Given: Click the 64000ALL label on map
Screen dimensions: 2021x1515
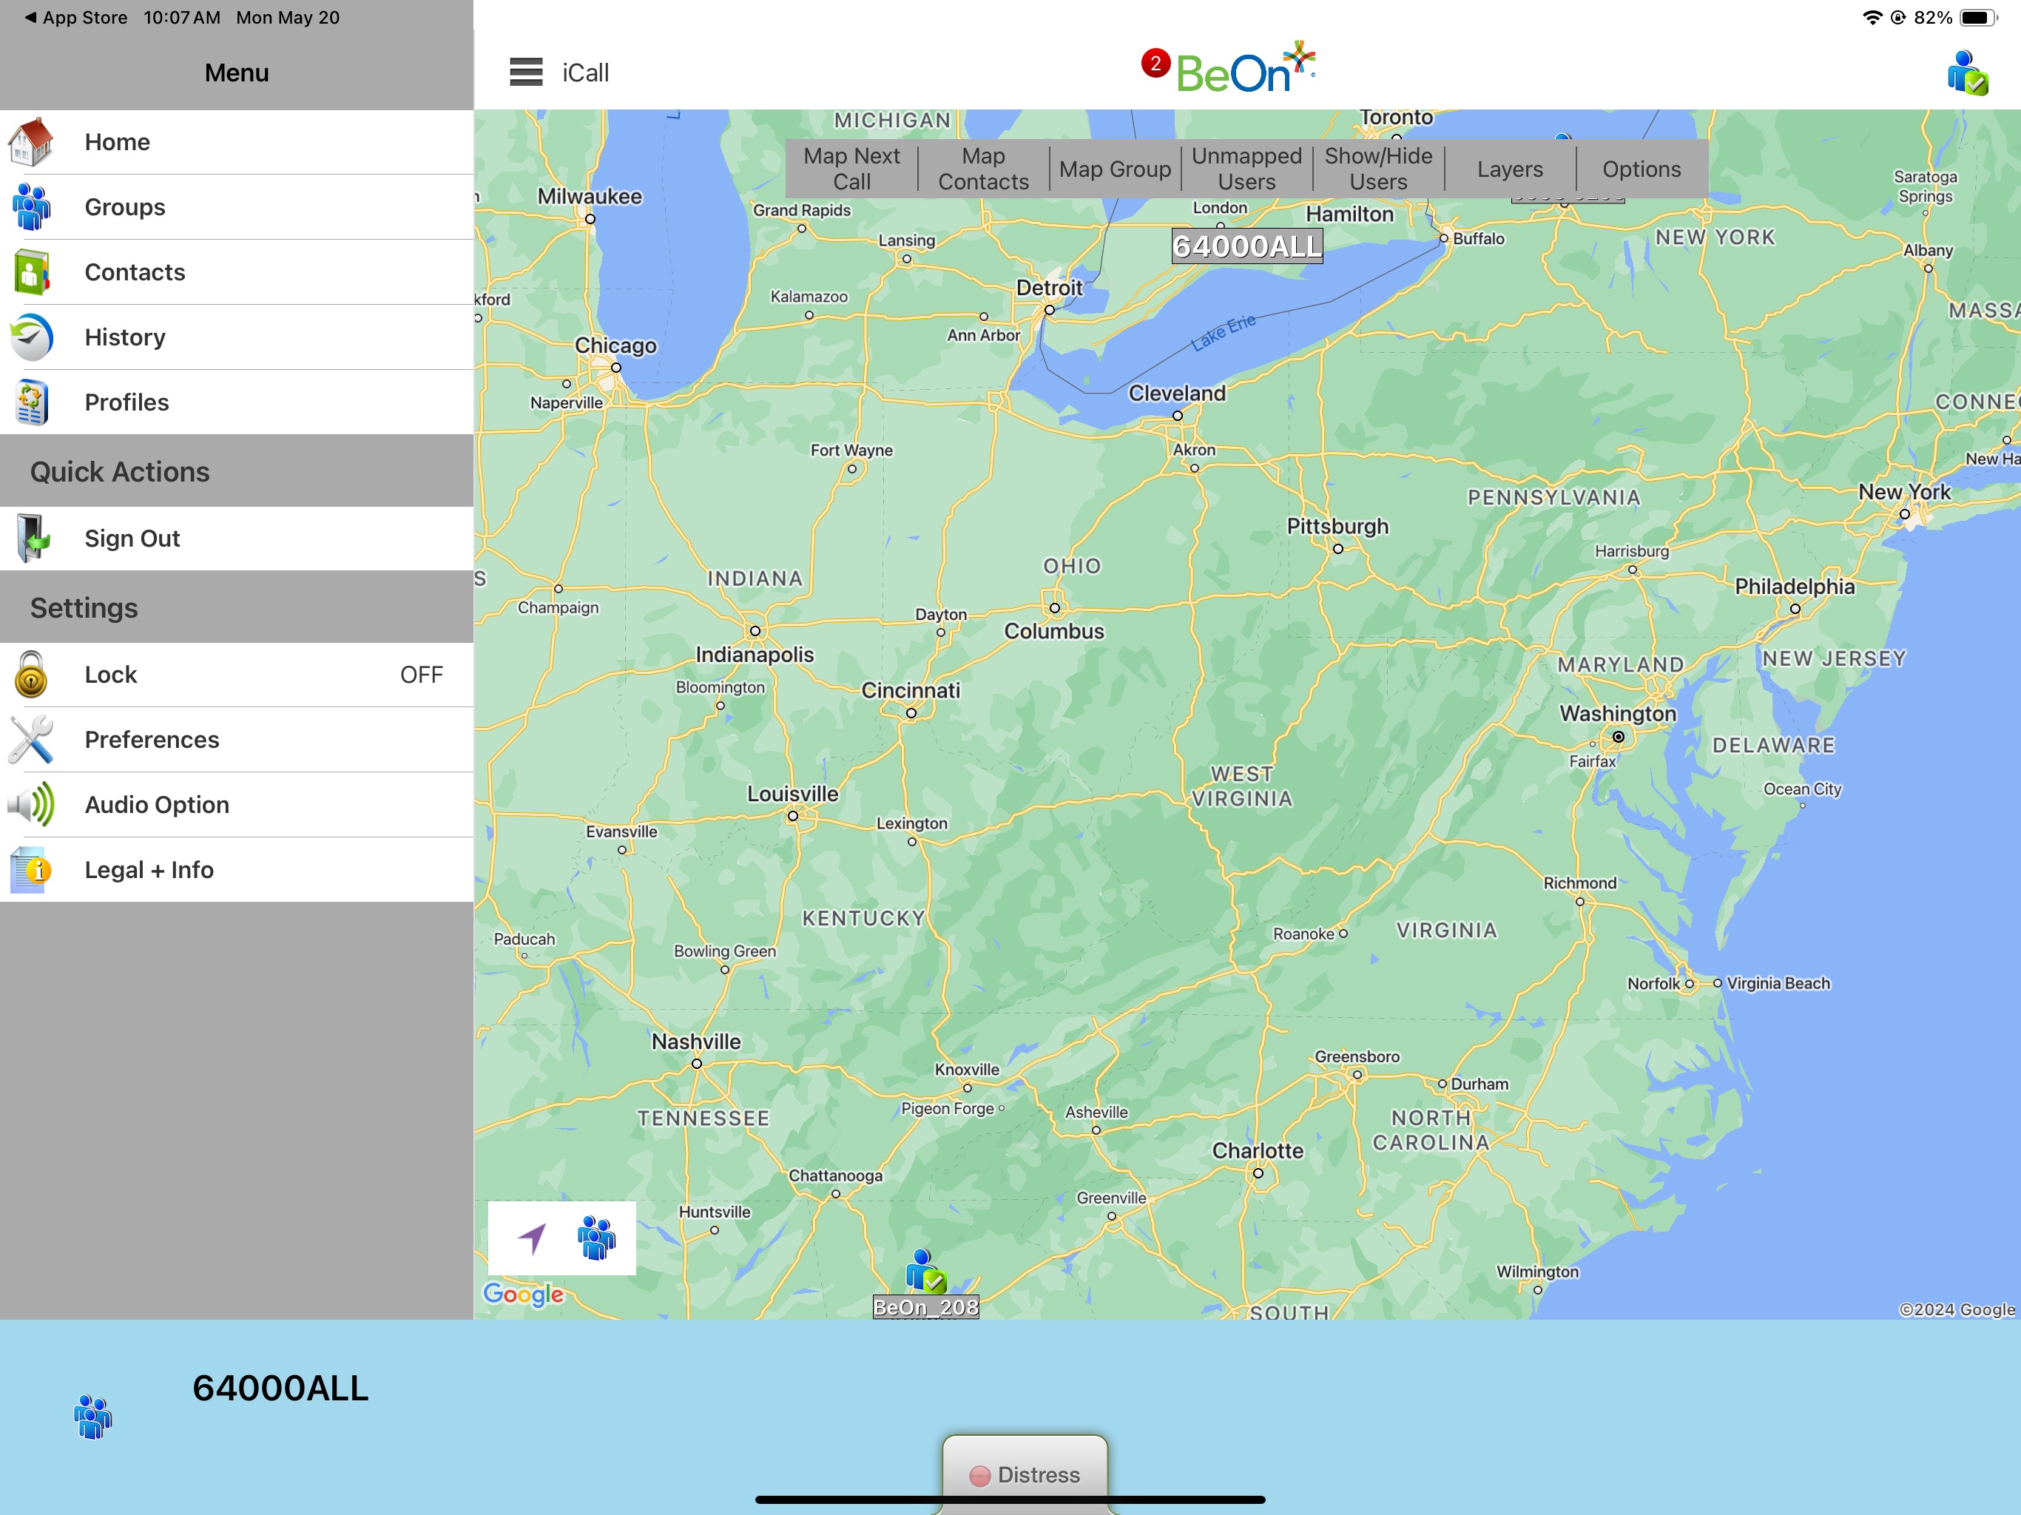Looking at the screenshot, I should point(1247,247).
